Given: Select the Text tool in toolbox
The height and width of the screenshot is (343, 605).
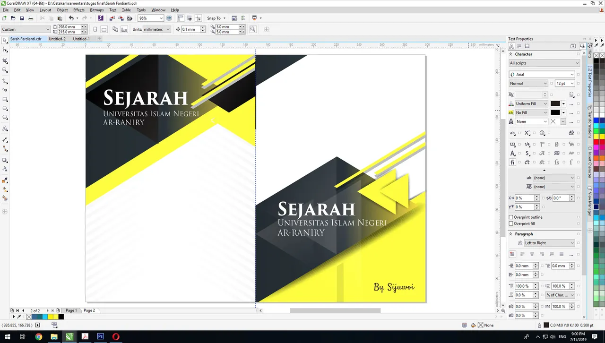Looking at the screenshot, I should pos(5,129).
